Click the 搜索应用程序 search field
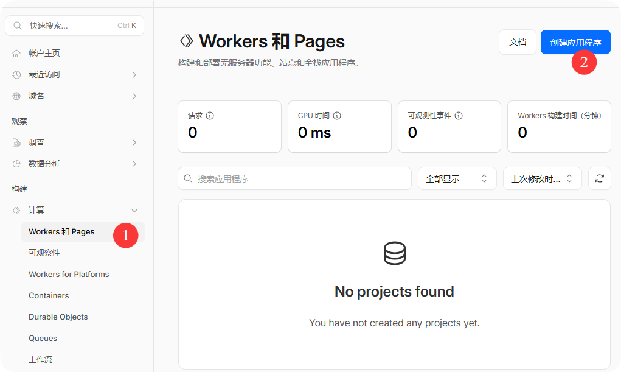 tap(294, 178)
